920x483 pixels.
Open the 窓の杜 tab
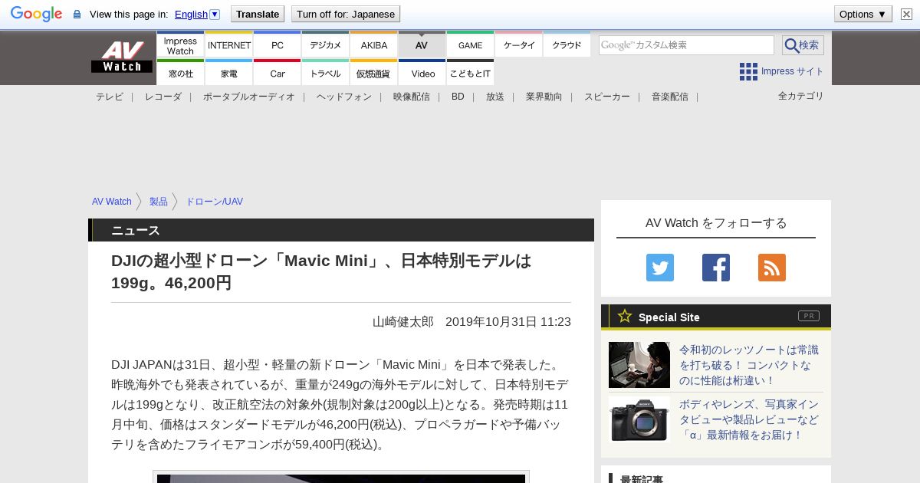pyautogui.click(x=180, y=74)
